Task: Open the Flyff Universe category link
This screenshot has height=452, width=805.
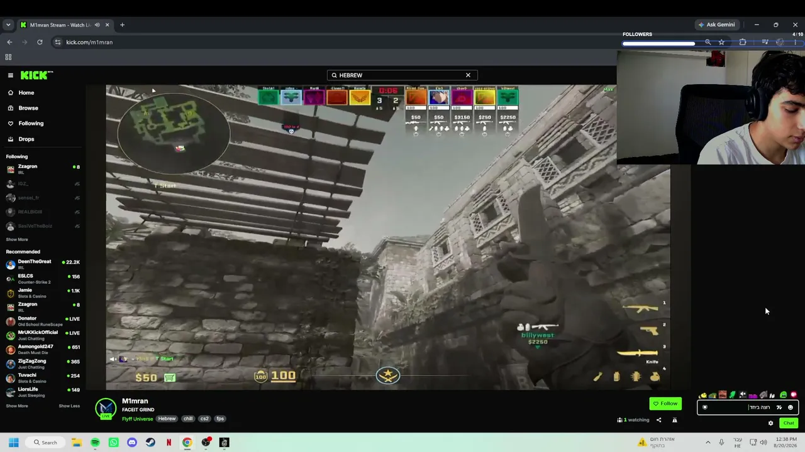Action: tap(137, 419)
